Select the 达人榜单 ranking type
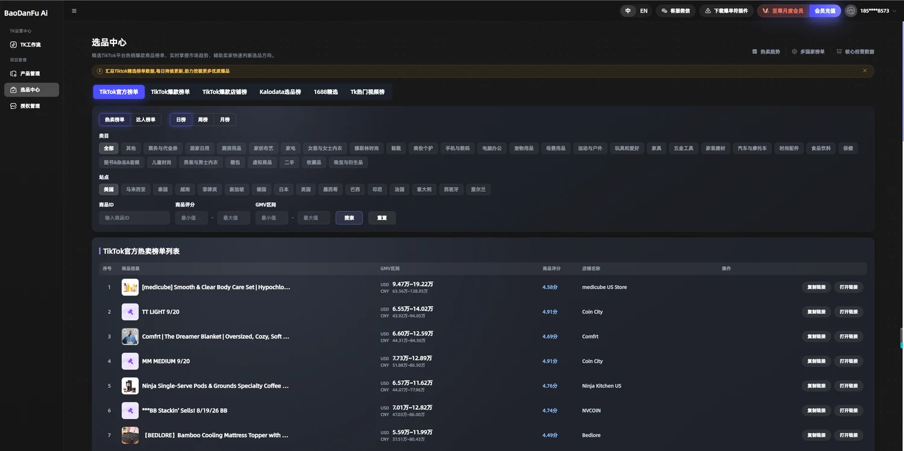 point(146,120)
